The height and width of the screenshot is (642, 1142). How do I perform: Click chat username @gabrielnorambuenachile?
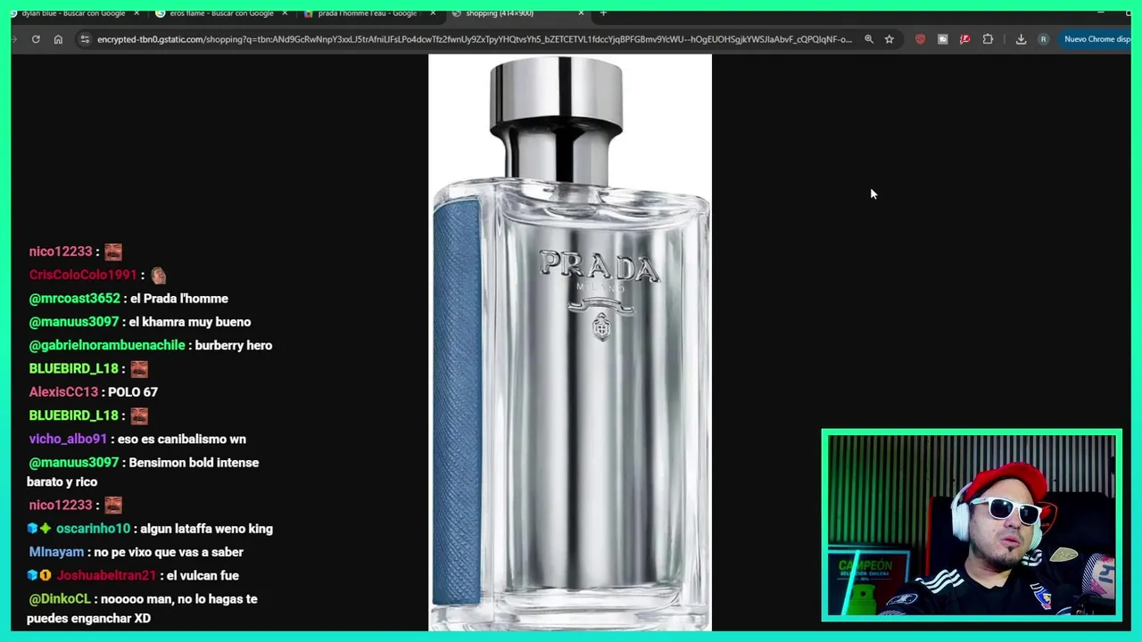(107, 345)
